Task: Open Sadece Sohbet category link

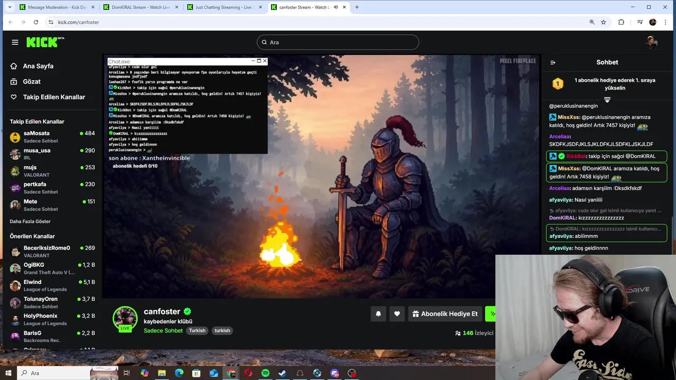Action: (163, 330)
